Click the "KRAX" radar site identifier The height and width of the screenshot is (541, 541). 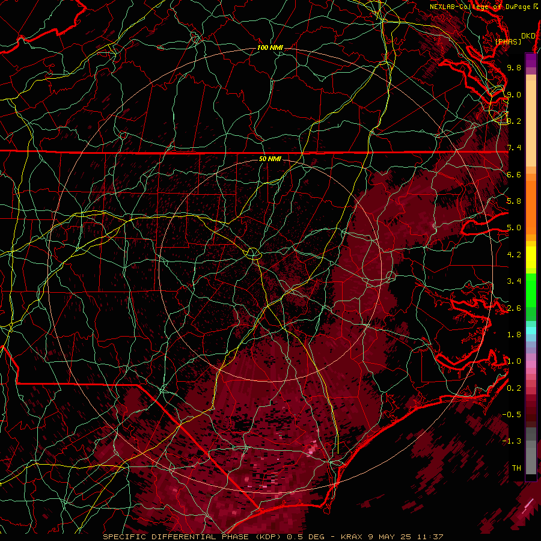(352, 537)
